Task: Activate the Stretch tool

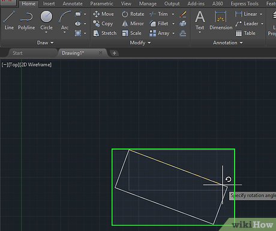Action: point(104,33)
